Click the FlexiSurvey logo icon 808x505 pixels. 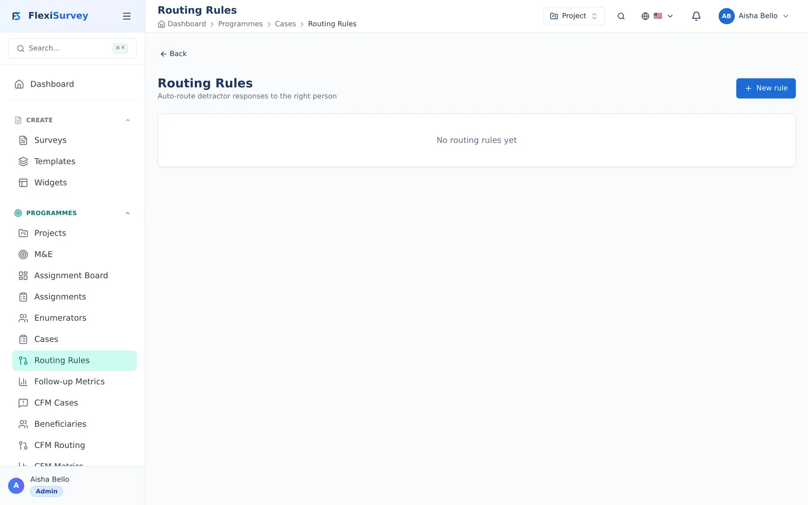click(x=17, y=16)
